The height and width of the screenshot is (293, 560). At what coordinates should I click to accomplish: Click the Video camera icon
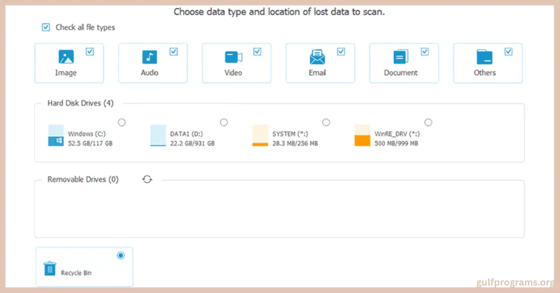point(233,57)
